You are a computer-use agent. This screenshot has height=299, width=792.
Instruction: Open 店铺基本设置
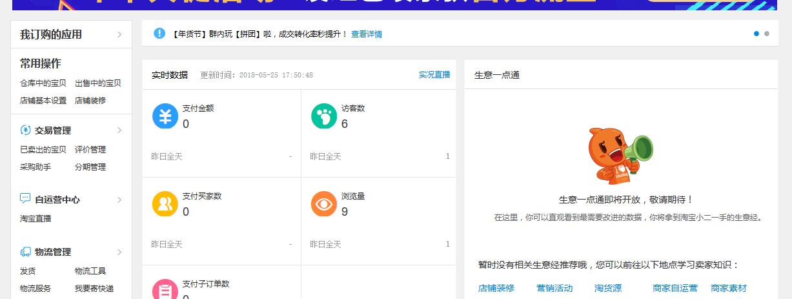(43, 101)
